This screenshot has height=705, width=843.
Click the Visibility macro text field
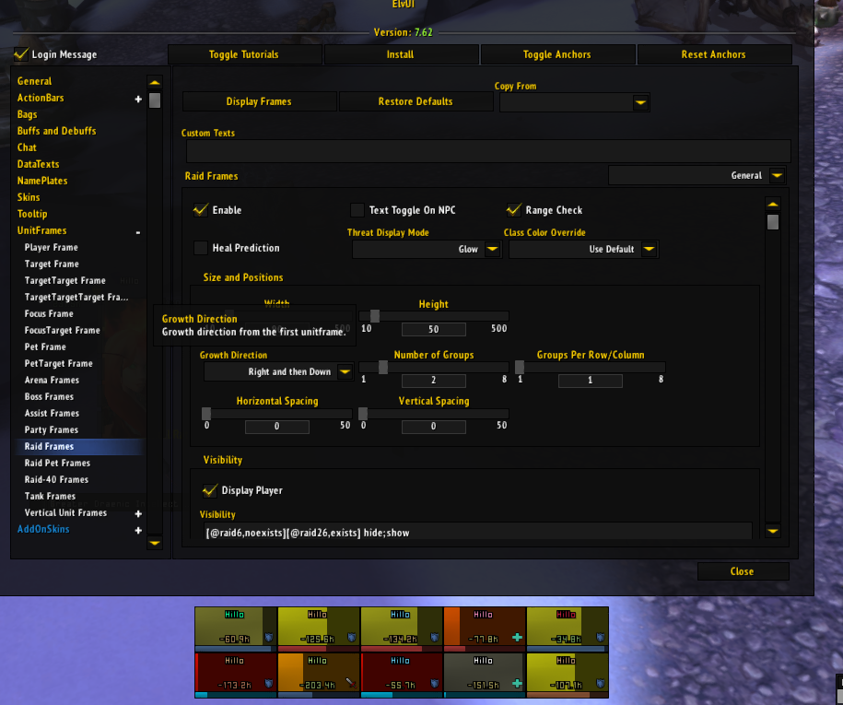pos(477,533)
